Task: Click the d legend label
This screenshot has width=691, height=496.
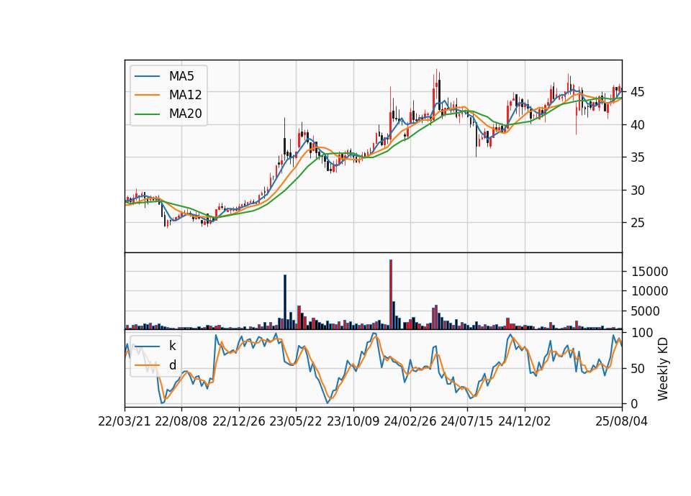Action: coord(172,365)
